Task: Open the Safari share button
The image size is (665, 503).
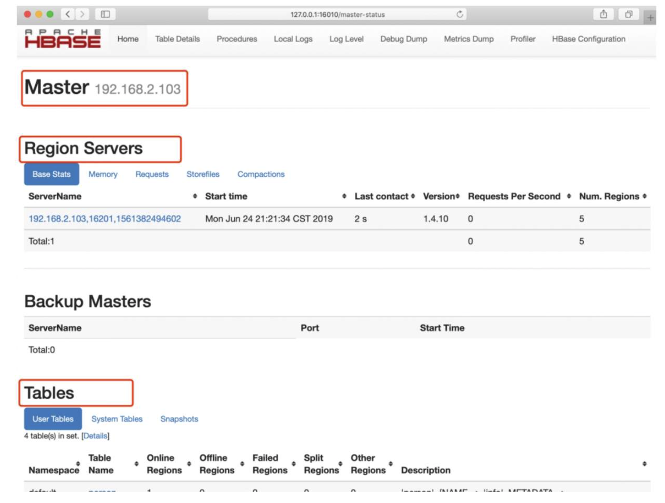Action: coord(603,14)
